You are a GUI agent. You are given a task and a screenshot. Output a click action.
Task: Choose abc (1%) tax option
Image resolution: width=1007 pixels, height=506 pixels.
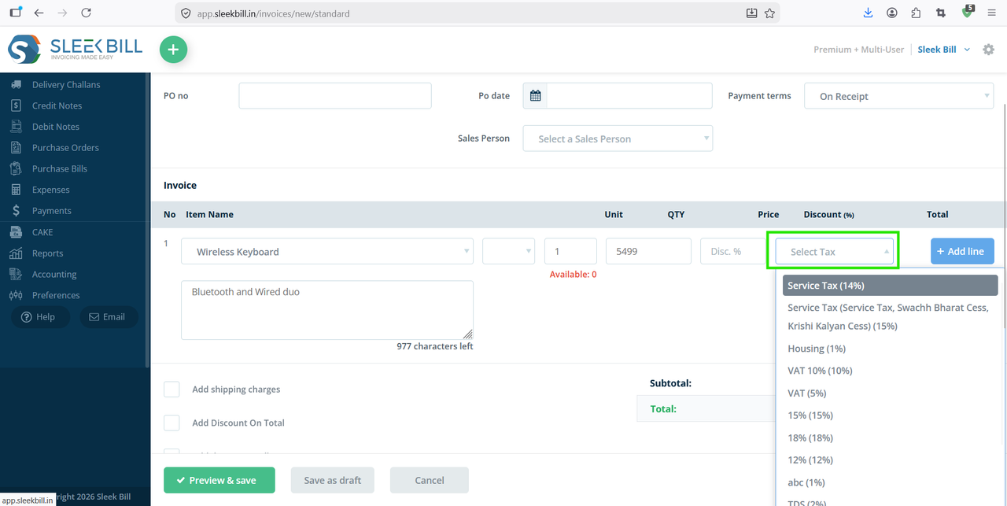[891, 482]
